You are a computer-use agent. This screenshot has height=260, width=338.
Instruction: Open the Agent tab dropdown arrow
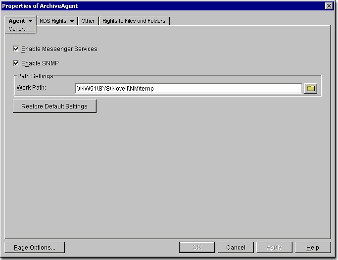pyautogui.click(x=30, y=21)
